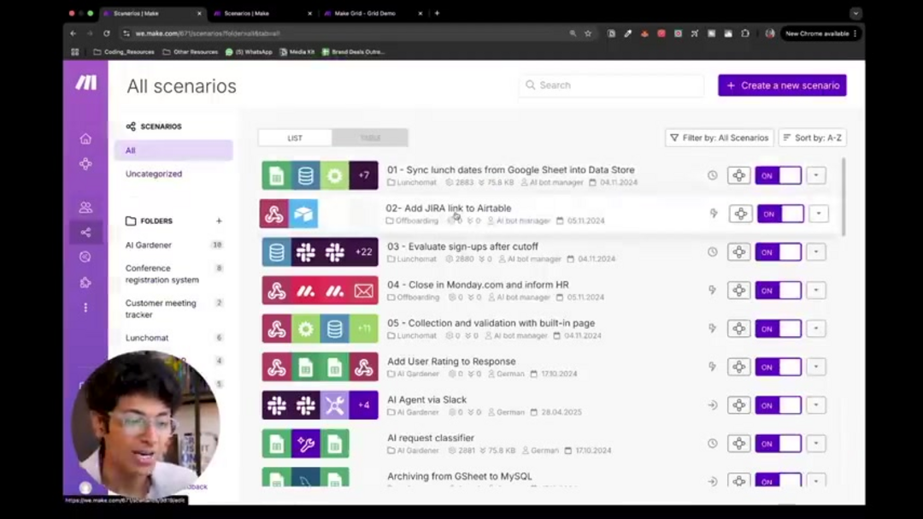Screen dimensions: 923x519
Task: Click the search input field
Action: pos(610,85)
